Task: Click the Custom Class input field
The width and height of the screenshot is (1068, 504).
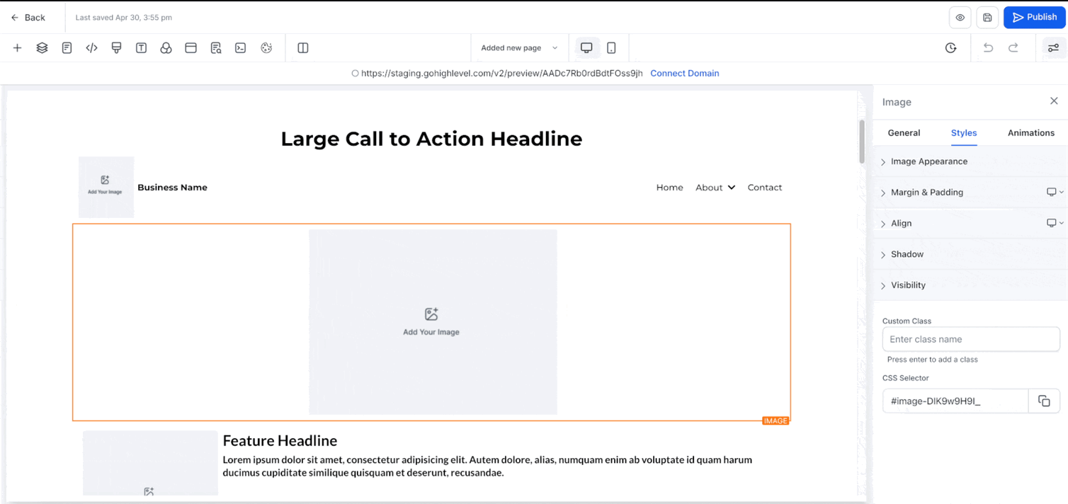Action: coord(971,340)
